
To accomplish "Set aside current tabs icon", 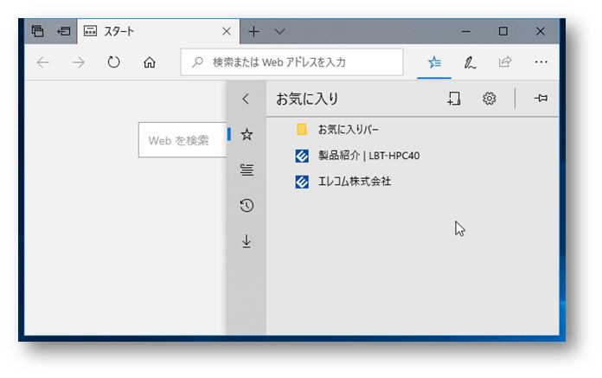I will click(64, 31).
